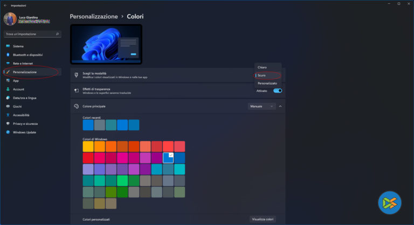Click Personalizzazione breadcrumb link
The image size is (414, 225).
(94, 16)
